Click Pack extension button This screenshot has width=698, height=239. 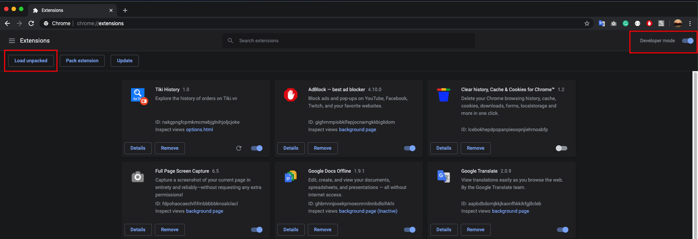click(x=82, y=61)
